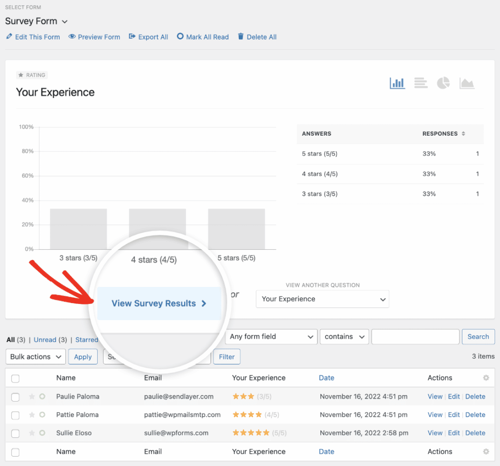The image size is (500, 466).
Task: Click inside the search text field
Action: click(415, 337)
